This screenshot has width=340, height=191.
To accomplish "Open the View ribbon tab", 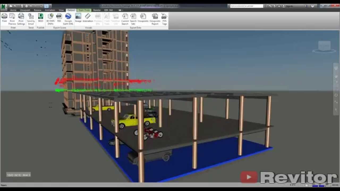I will pos(61,10).
